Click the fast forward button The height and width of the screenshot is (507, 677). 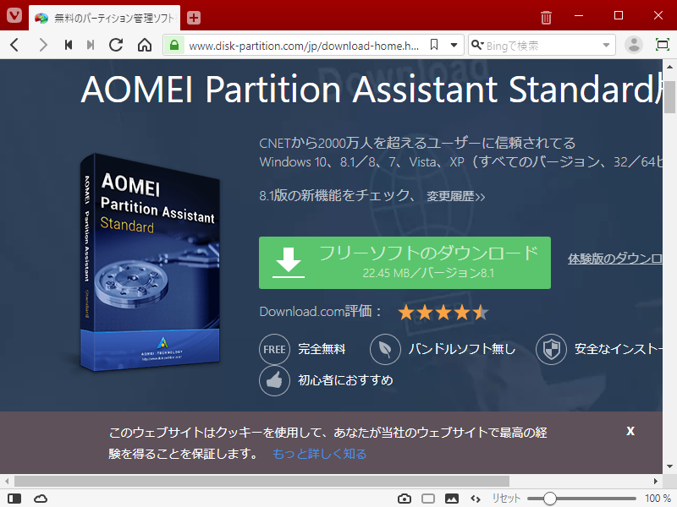[x=91, y=45]
